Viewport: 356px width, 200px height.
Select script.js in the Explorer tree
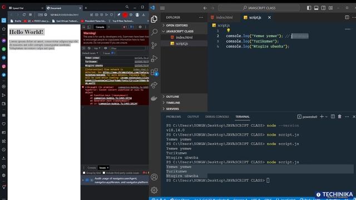[182, 43]
